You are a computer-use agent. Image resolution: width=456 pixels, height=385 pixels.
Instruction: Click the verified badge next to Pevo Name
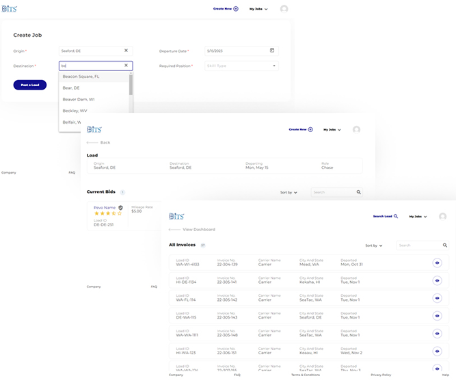pos(121,207)
